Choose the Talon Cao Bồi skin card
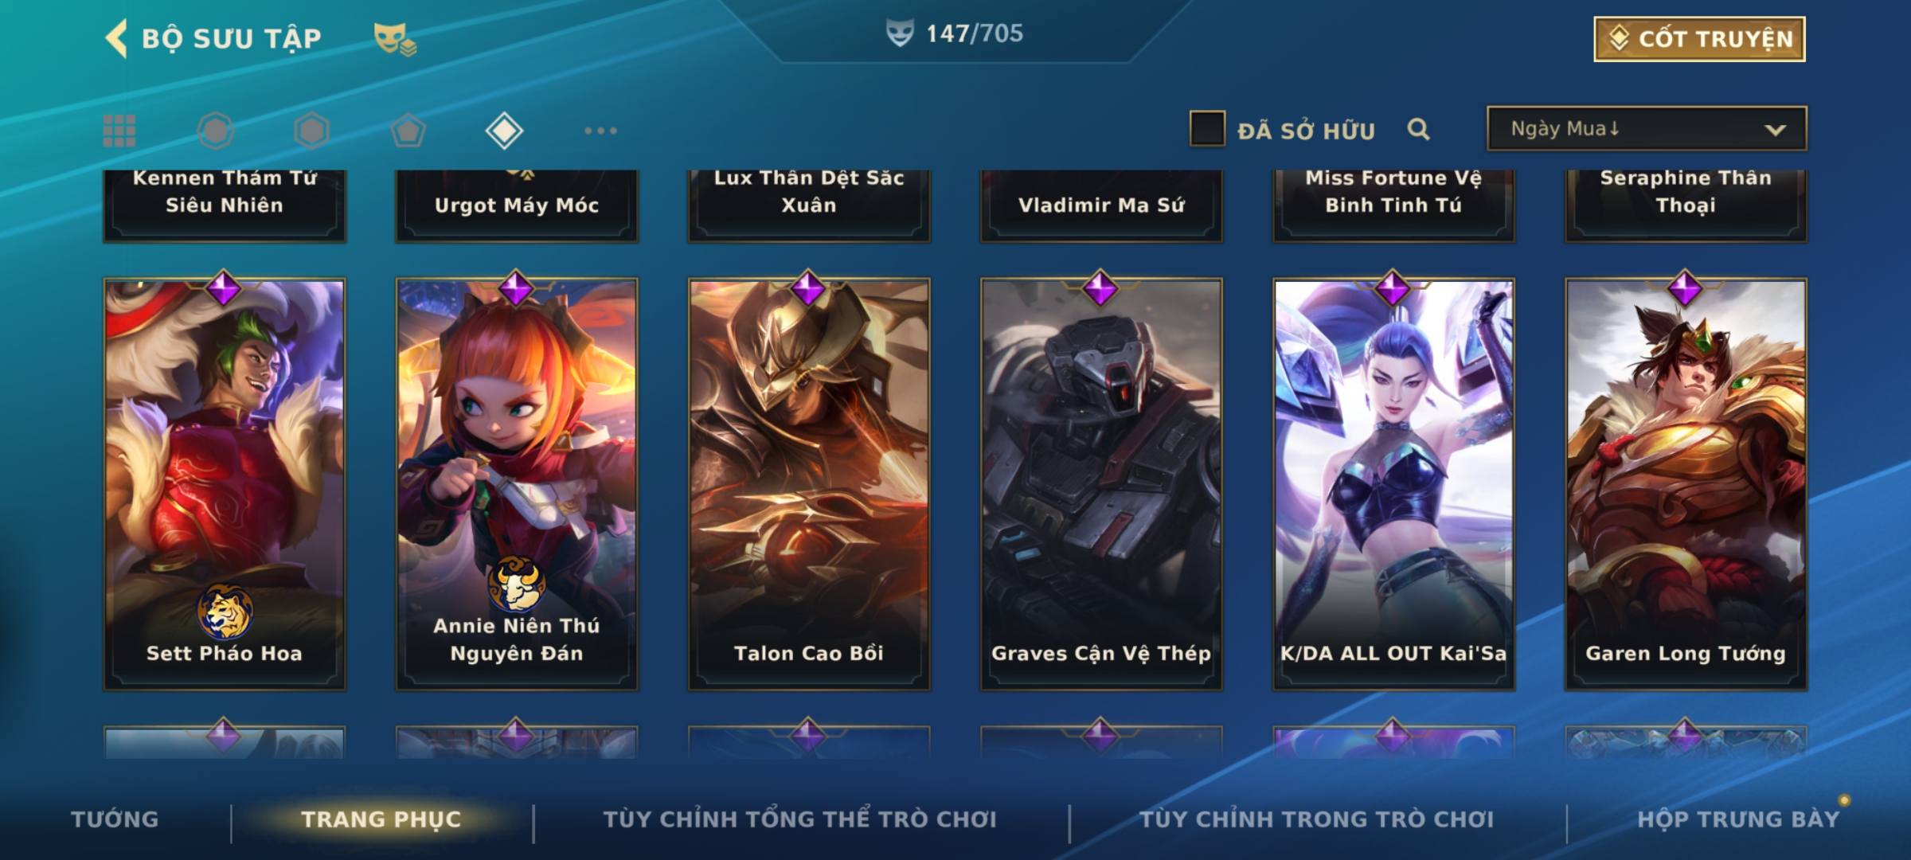This screenshot has height=860, width=1911. 809,483
